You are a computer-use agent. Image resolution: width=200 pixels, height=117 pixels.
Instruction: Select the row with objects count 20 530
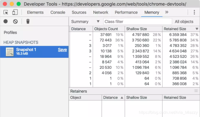135,67
